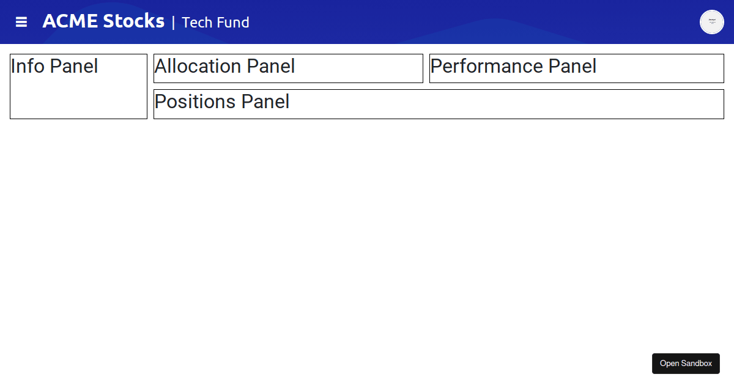Select the Performance Panel heading text

(x=513, y=66)
